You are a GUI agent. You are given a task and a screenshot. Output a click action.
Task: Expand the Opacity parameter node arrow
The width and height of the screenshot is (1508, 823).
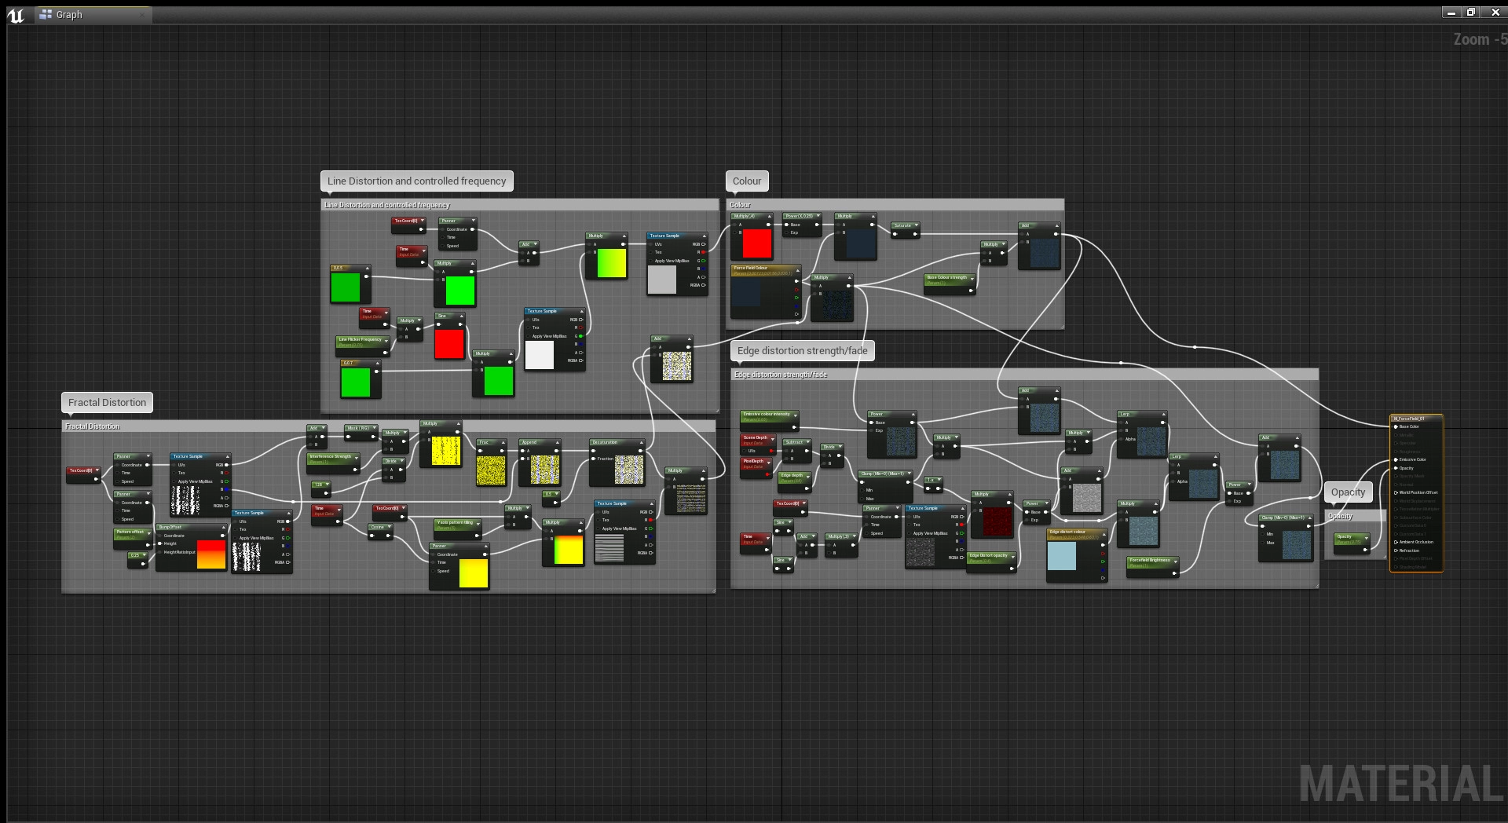click(1367, 537)
